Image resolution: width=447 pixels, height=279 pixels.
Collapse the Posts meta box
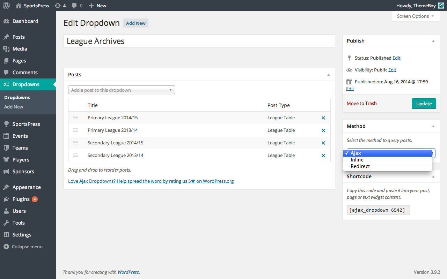(328, 75)
